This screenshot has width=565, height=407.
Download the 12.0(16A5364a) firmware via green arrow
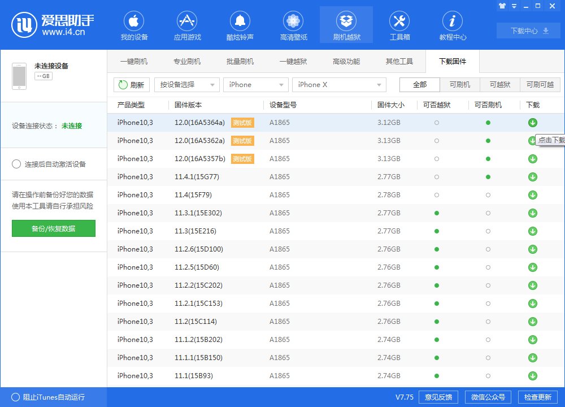coord(532,122)
